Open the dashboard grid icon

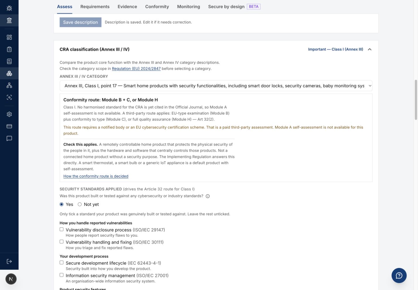click(x=9, y=37)
